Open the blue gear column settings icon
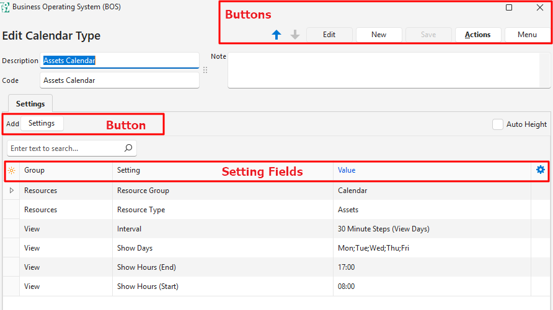The width and height of the screenshot is (553, 310). (540, 170)
